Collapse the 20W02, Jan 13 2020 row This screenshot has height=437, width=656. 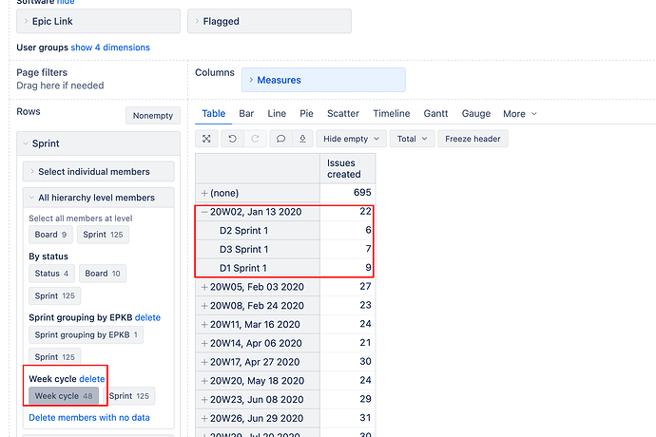204,212
